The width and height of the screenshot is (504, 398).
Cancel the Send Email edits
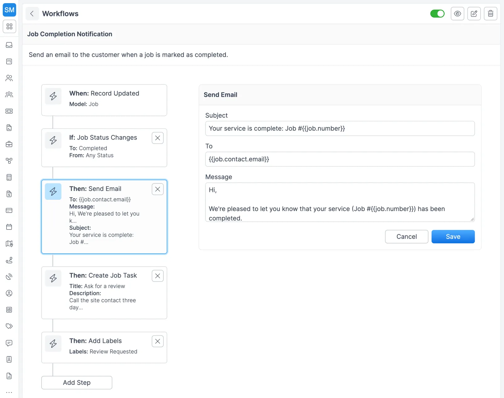click(x=406, y=237)
